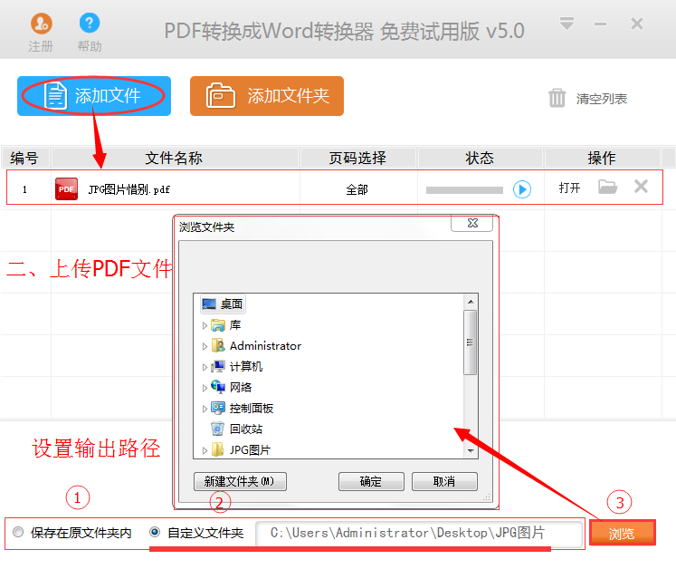
Task: Click the 回收站 recycle bin icon
Action: (x=218, y=429)
